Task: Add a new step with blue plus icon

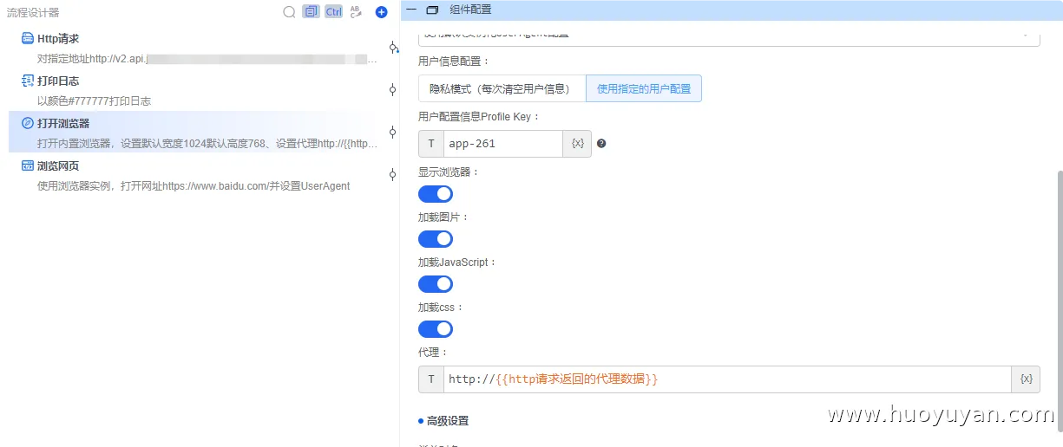Action: pos(381,12)
